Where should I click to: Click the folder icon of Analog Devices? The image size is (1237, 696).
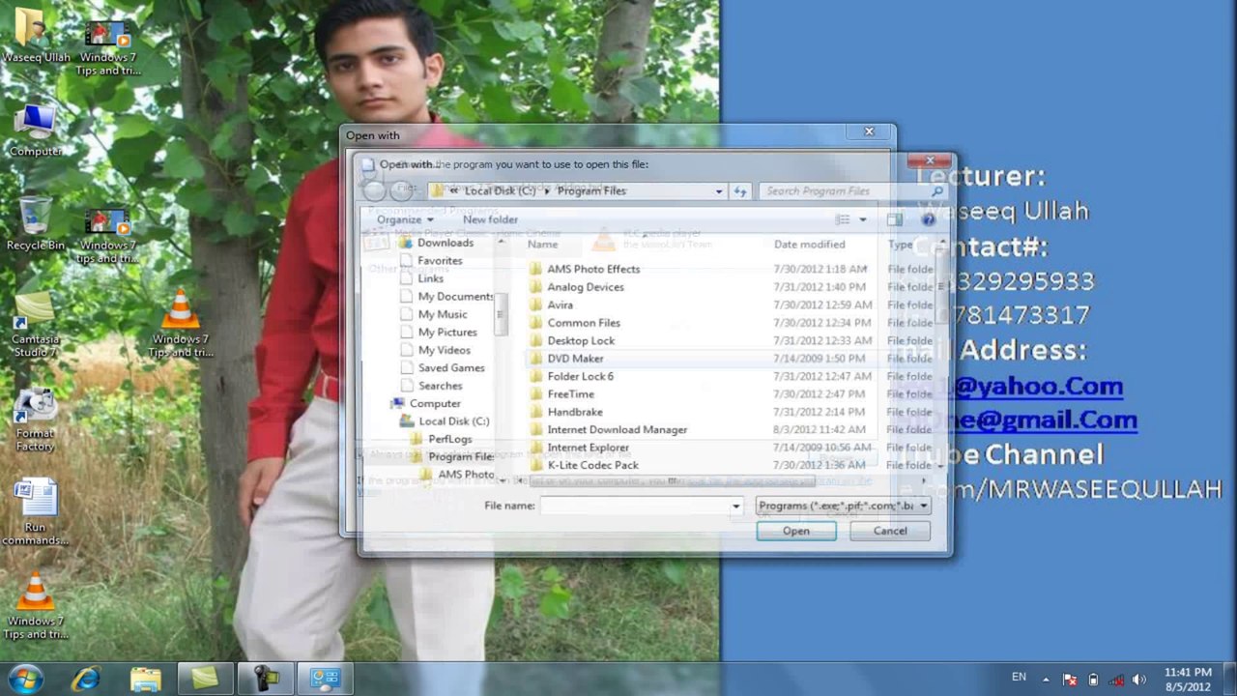click(535, 287)
